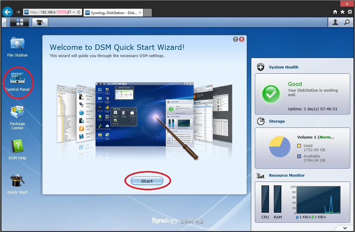355x232 pixels.
Task: Open the Resource Monitor widget title link
Action: click(x=287, y=175)
